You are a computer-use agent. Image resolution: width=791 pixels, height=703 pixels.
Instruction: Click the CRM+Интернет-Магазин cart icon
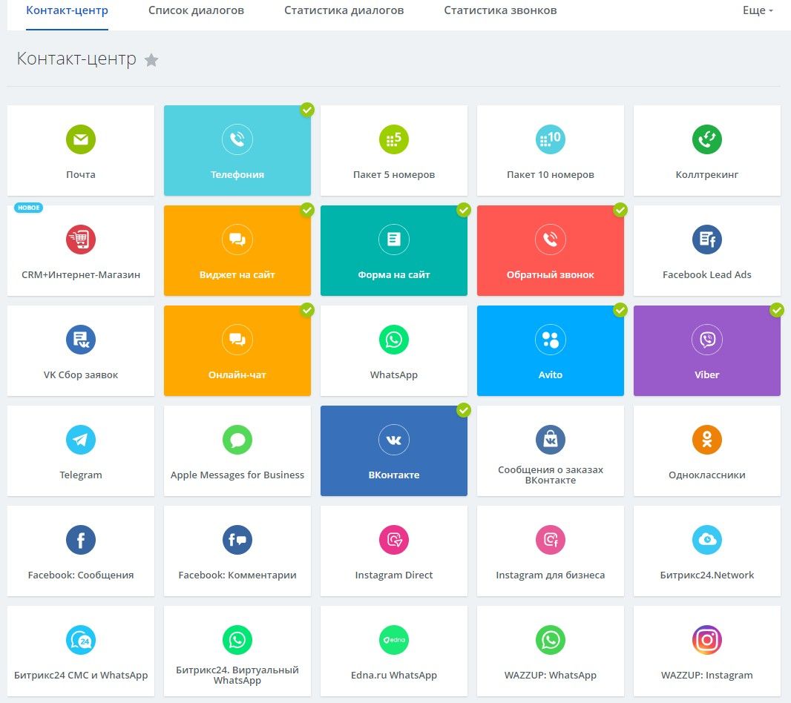coord(81,240)
